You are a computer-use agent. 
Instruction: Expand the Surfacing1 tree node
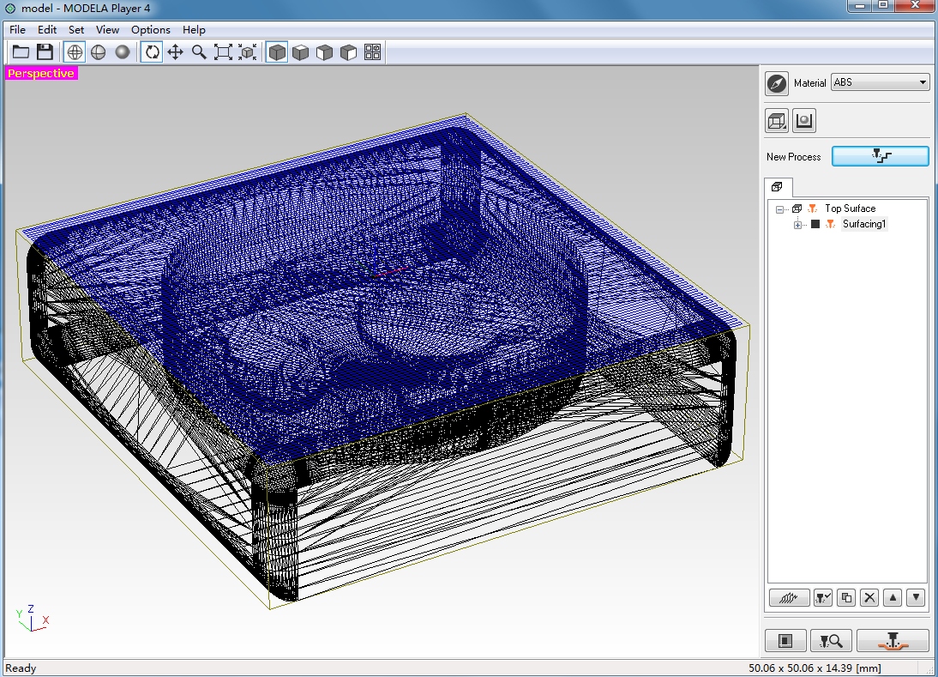click(x=797, y=225)
